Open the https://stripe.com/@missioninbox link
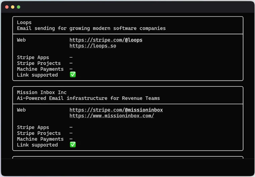This screenshot has height=177, width=255. [x=116, y=110]
